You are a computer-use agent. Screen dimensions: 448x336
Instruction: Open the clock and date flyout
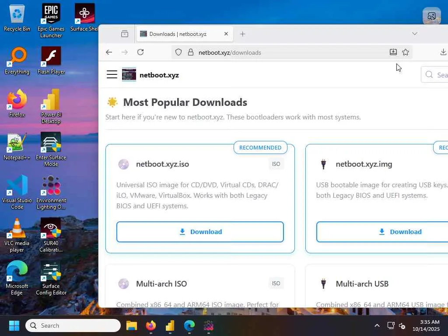pyautogui.click(x=426, y=325)
